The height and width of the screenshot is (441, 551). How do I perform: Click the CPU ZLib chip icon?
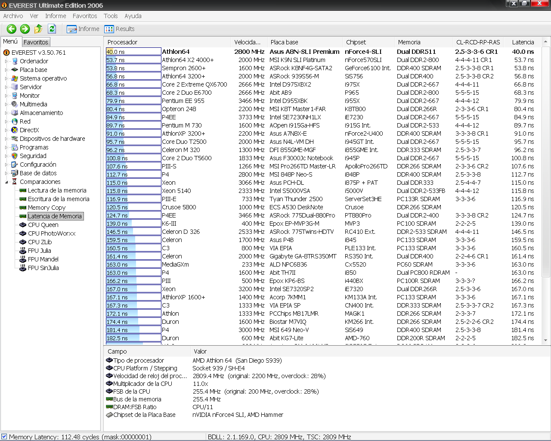(23, 242)
